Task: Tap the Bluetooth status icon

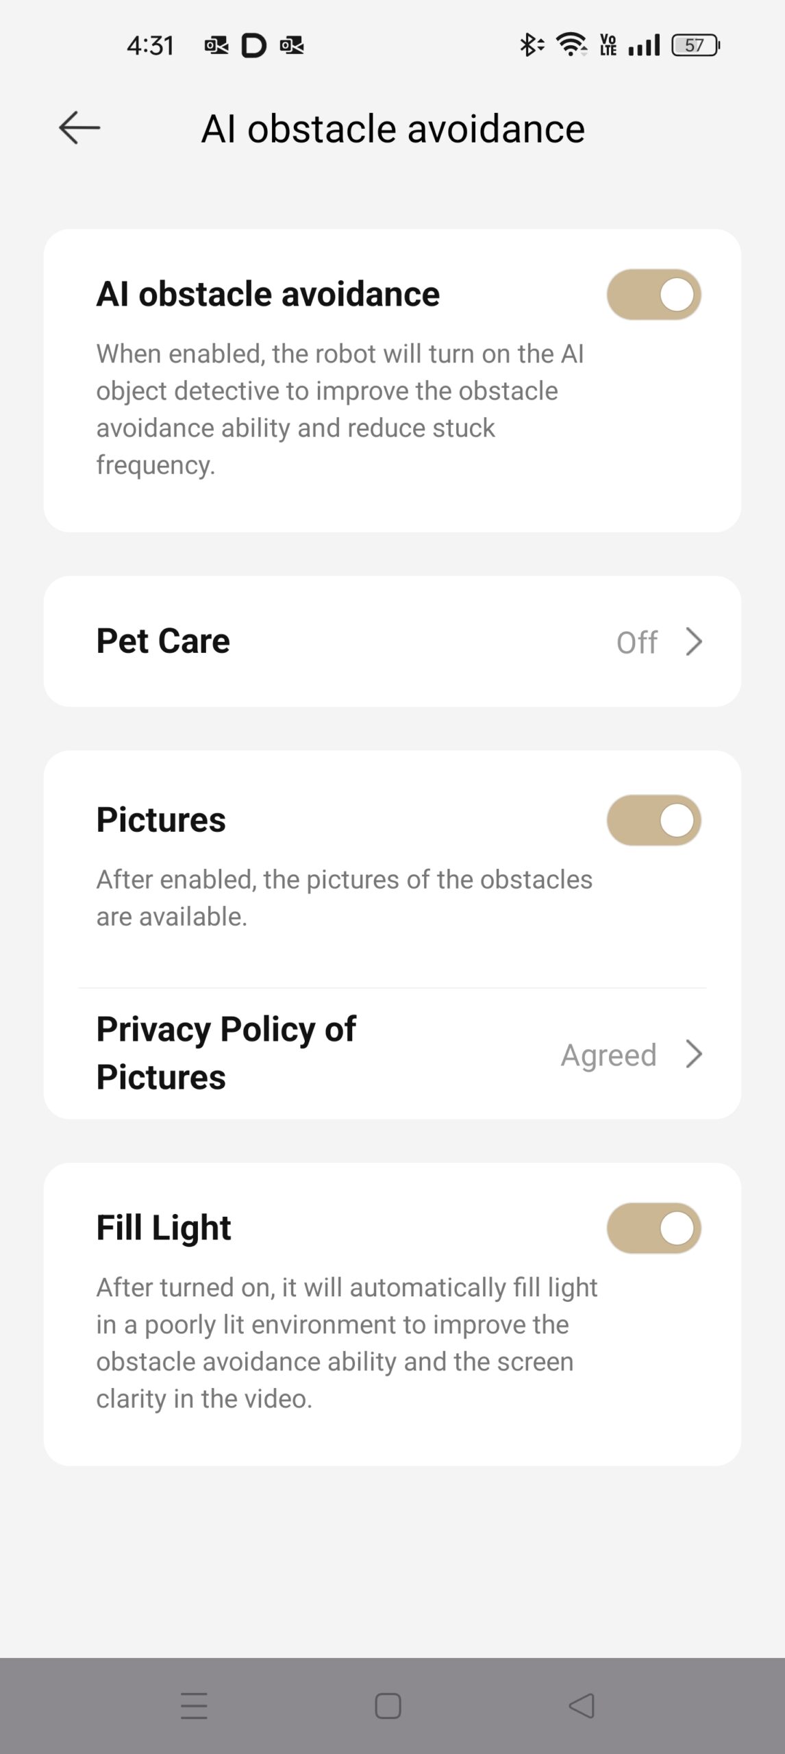Action: point(530,45)
